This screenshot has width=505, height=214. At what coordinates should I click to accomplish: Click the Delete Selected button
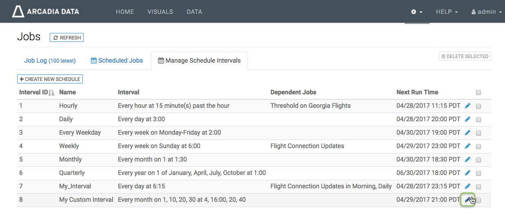coord(465,57)
